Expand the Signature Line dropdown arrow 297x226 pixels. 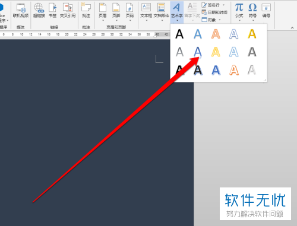pyautogui.click(x=224, y=5)
